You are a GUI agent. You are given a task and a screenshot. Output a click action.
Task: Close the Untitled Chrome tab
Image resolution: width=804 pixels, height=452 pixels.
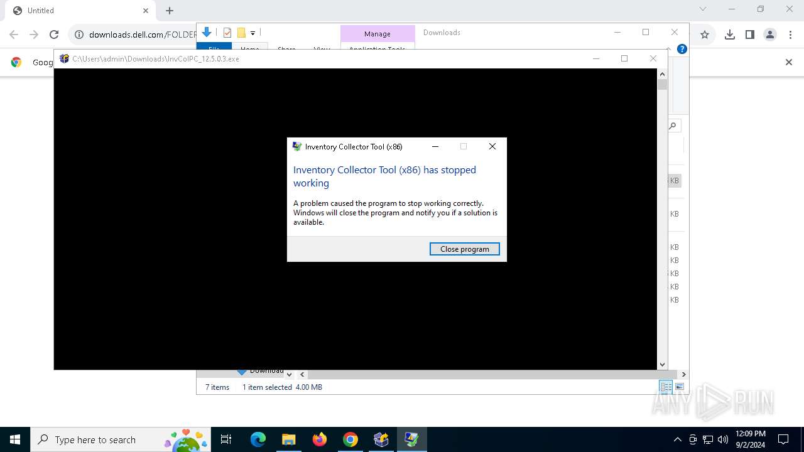[146, 11]
